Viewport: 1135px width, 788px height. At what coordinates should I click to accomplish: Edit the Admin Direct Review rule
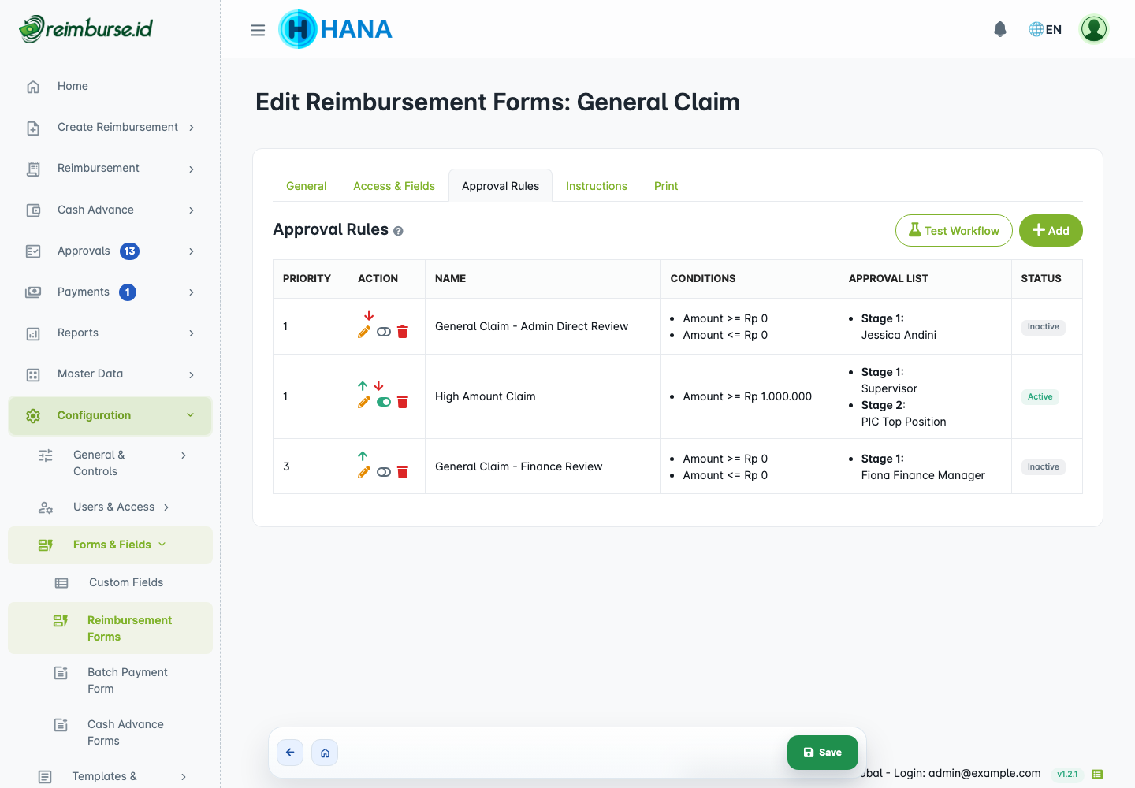(x=364, y=332)
